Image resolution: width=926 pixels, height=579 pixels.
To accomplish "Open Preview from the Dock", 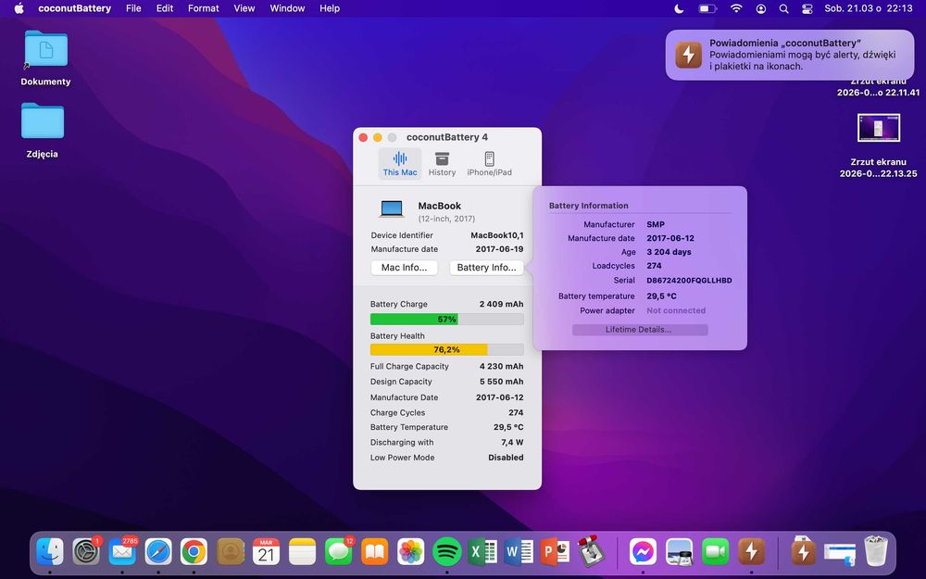I will tap(679, 552).
